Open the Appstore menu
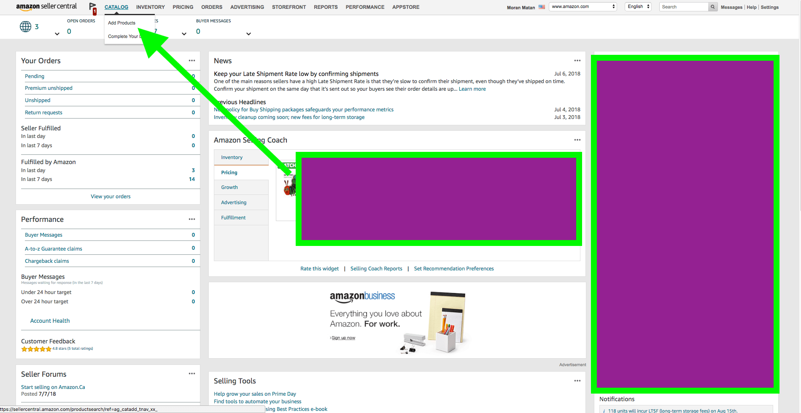This screenshot has height=413, width=801. pyautogui.click(x=406, y=7)
